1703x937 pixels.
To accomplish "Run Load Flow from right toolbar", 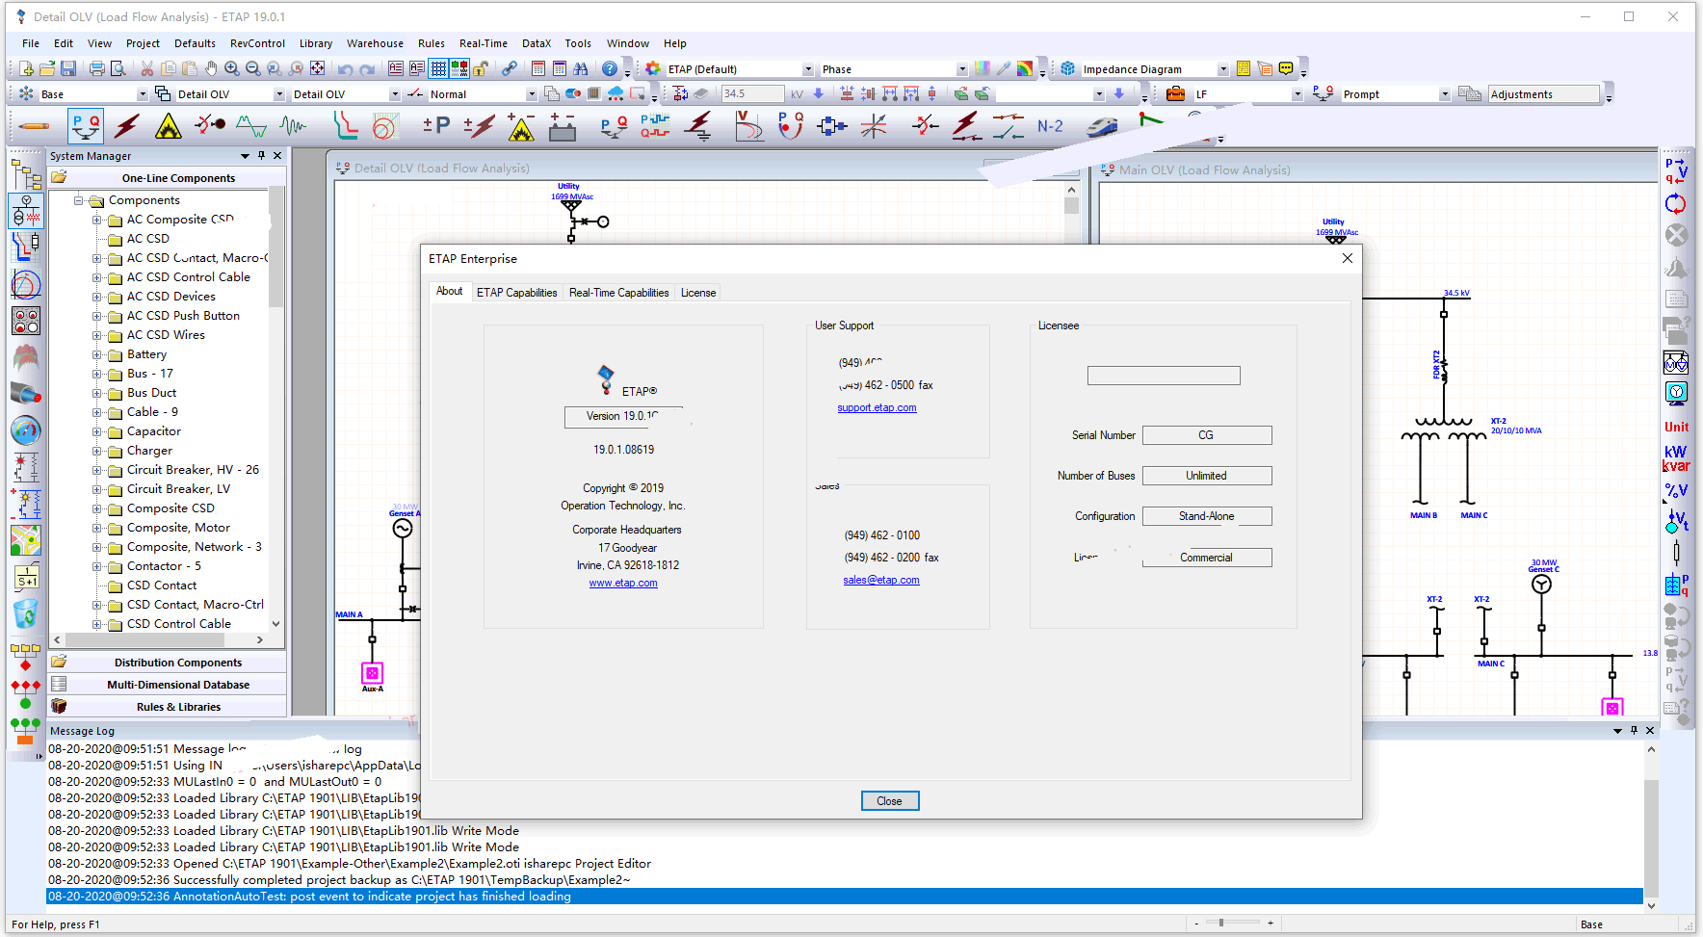I will [x=1676, y=172].
